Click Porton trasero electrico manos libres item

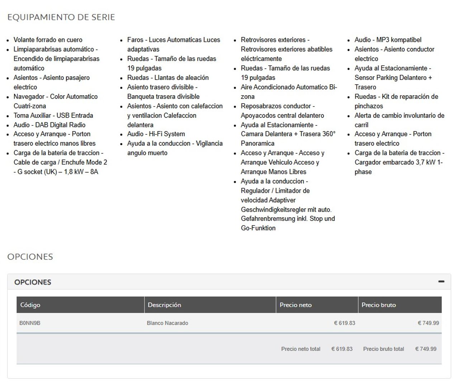(x=55, y=139)
